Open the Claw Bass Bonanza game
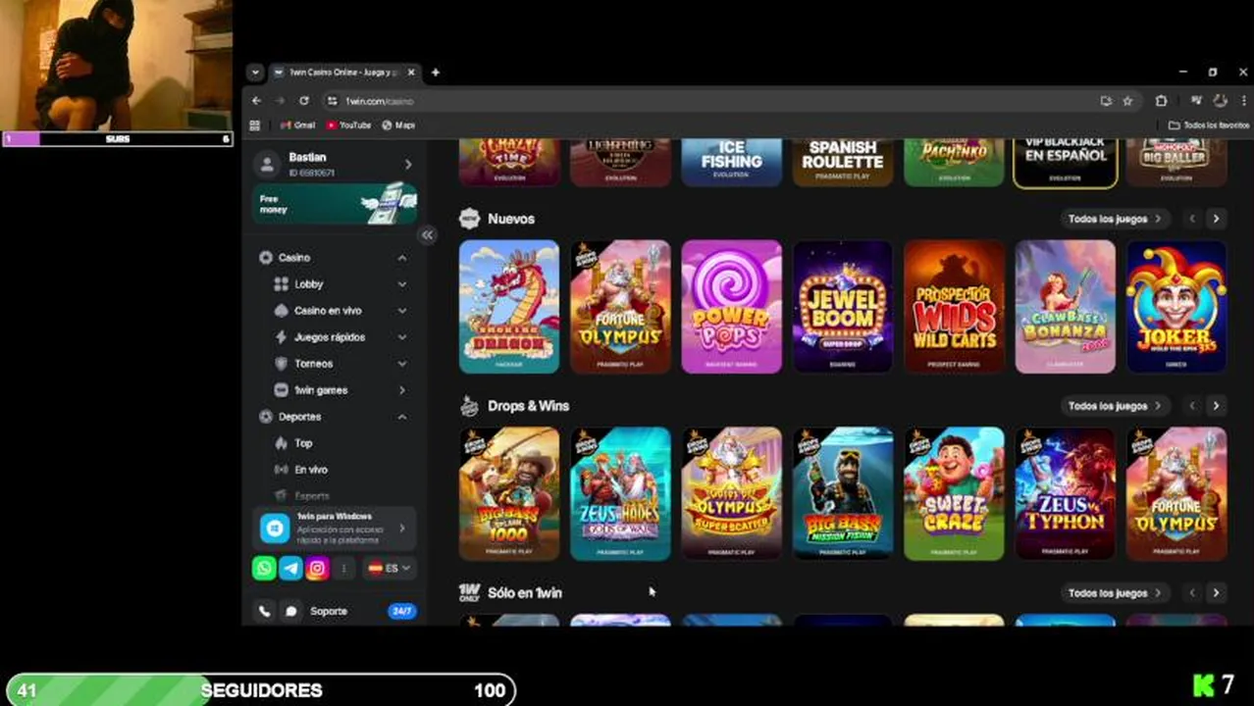This screenshot has width=1254, height=706. [x=1066, y=307]
